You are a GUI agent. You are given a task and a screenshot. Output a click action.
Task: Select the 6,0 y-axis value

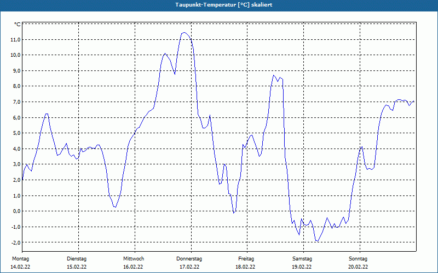click(16, 117)
